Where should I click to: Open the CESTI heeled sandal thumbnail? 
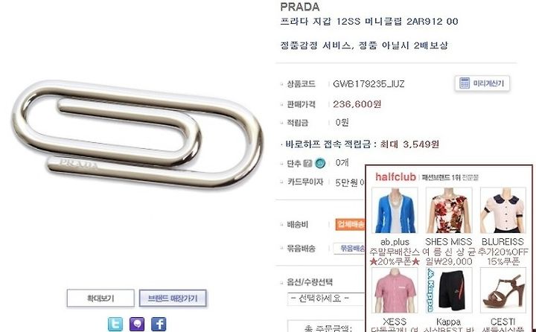click(x=502, y=290)
